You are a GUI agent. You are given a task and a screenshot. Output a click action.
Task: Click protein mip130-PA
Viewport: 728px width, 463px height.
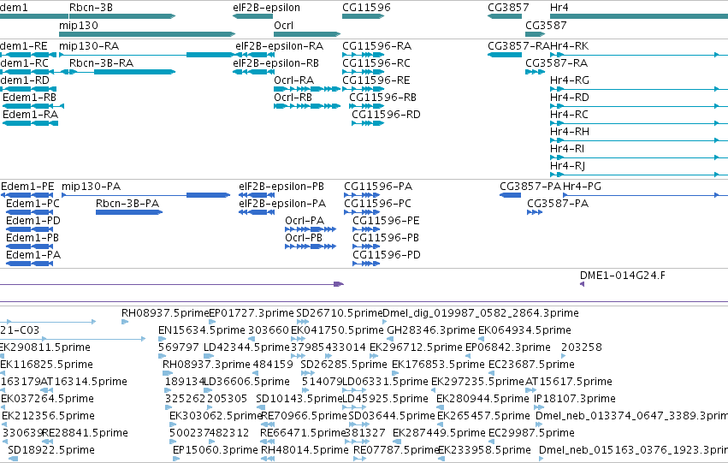[91, 187]
